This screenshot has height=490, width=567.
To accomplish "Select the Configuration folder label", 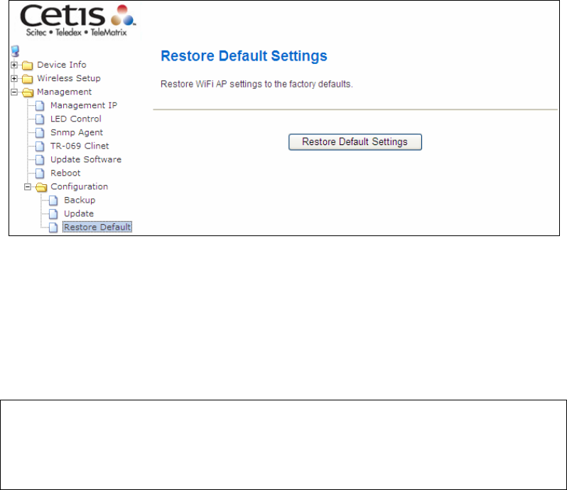I will 79,187.
